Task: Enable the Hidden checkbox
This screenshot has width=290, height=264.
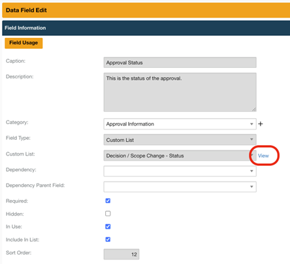Action: click(x=108, y=214)
